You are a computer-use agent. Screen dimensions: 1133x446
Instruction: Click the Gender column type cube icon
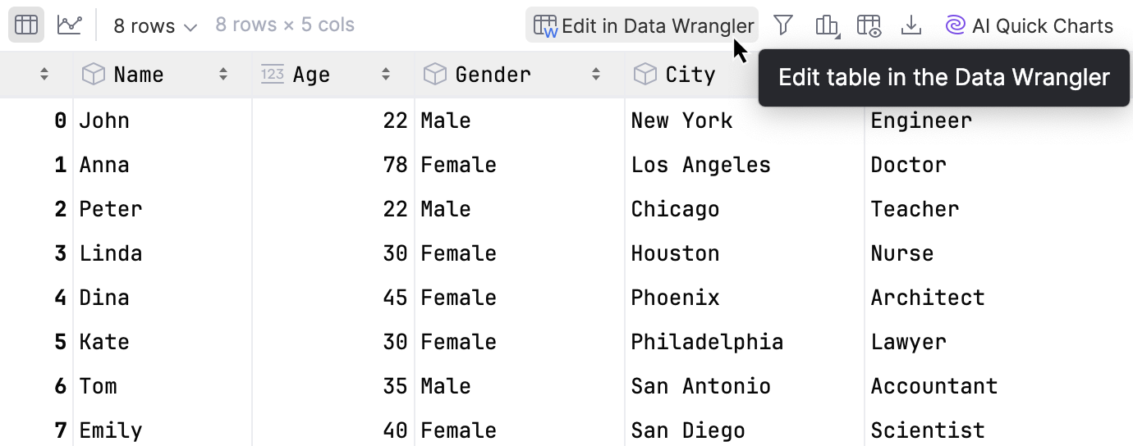(435, 75)
